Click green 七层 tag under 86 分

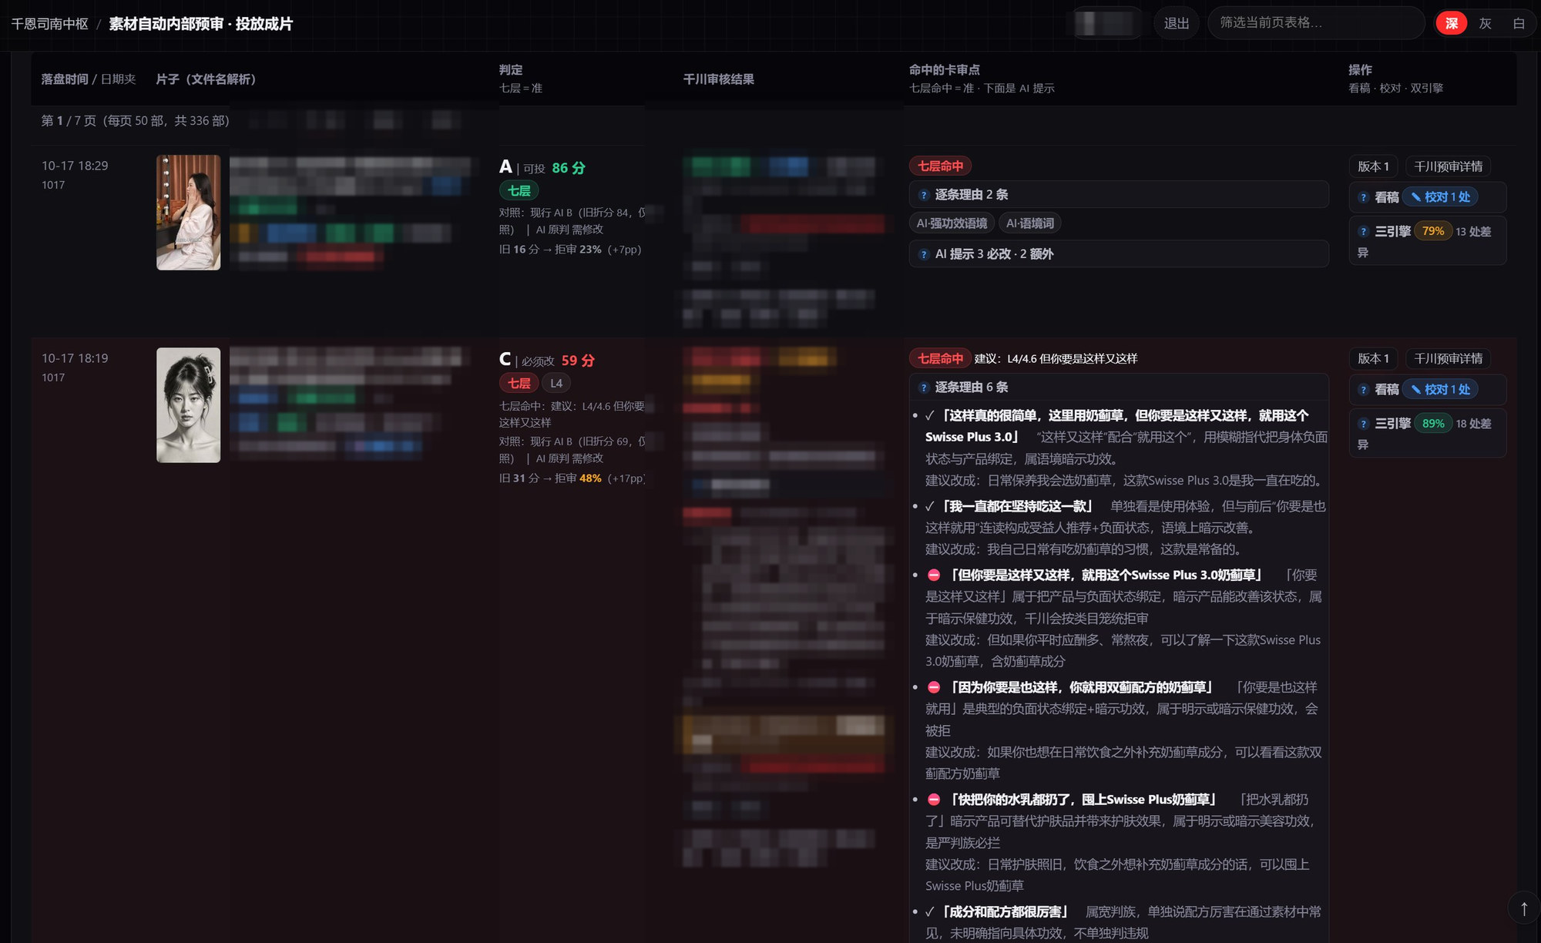coord(519,190)
